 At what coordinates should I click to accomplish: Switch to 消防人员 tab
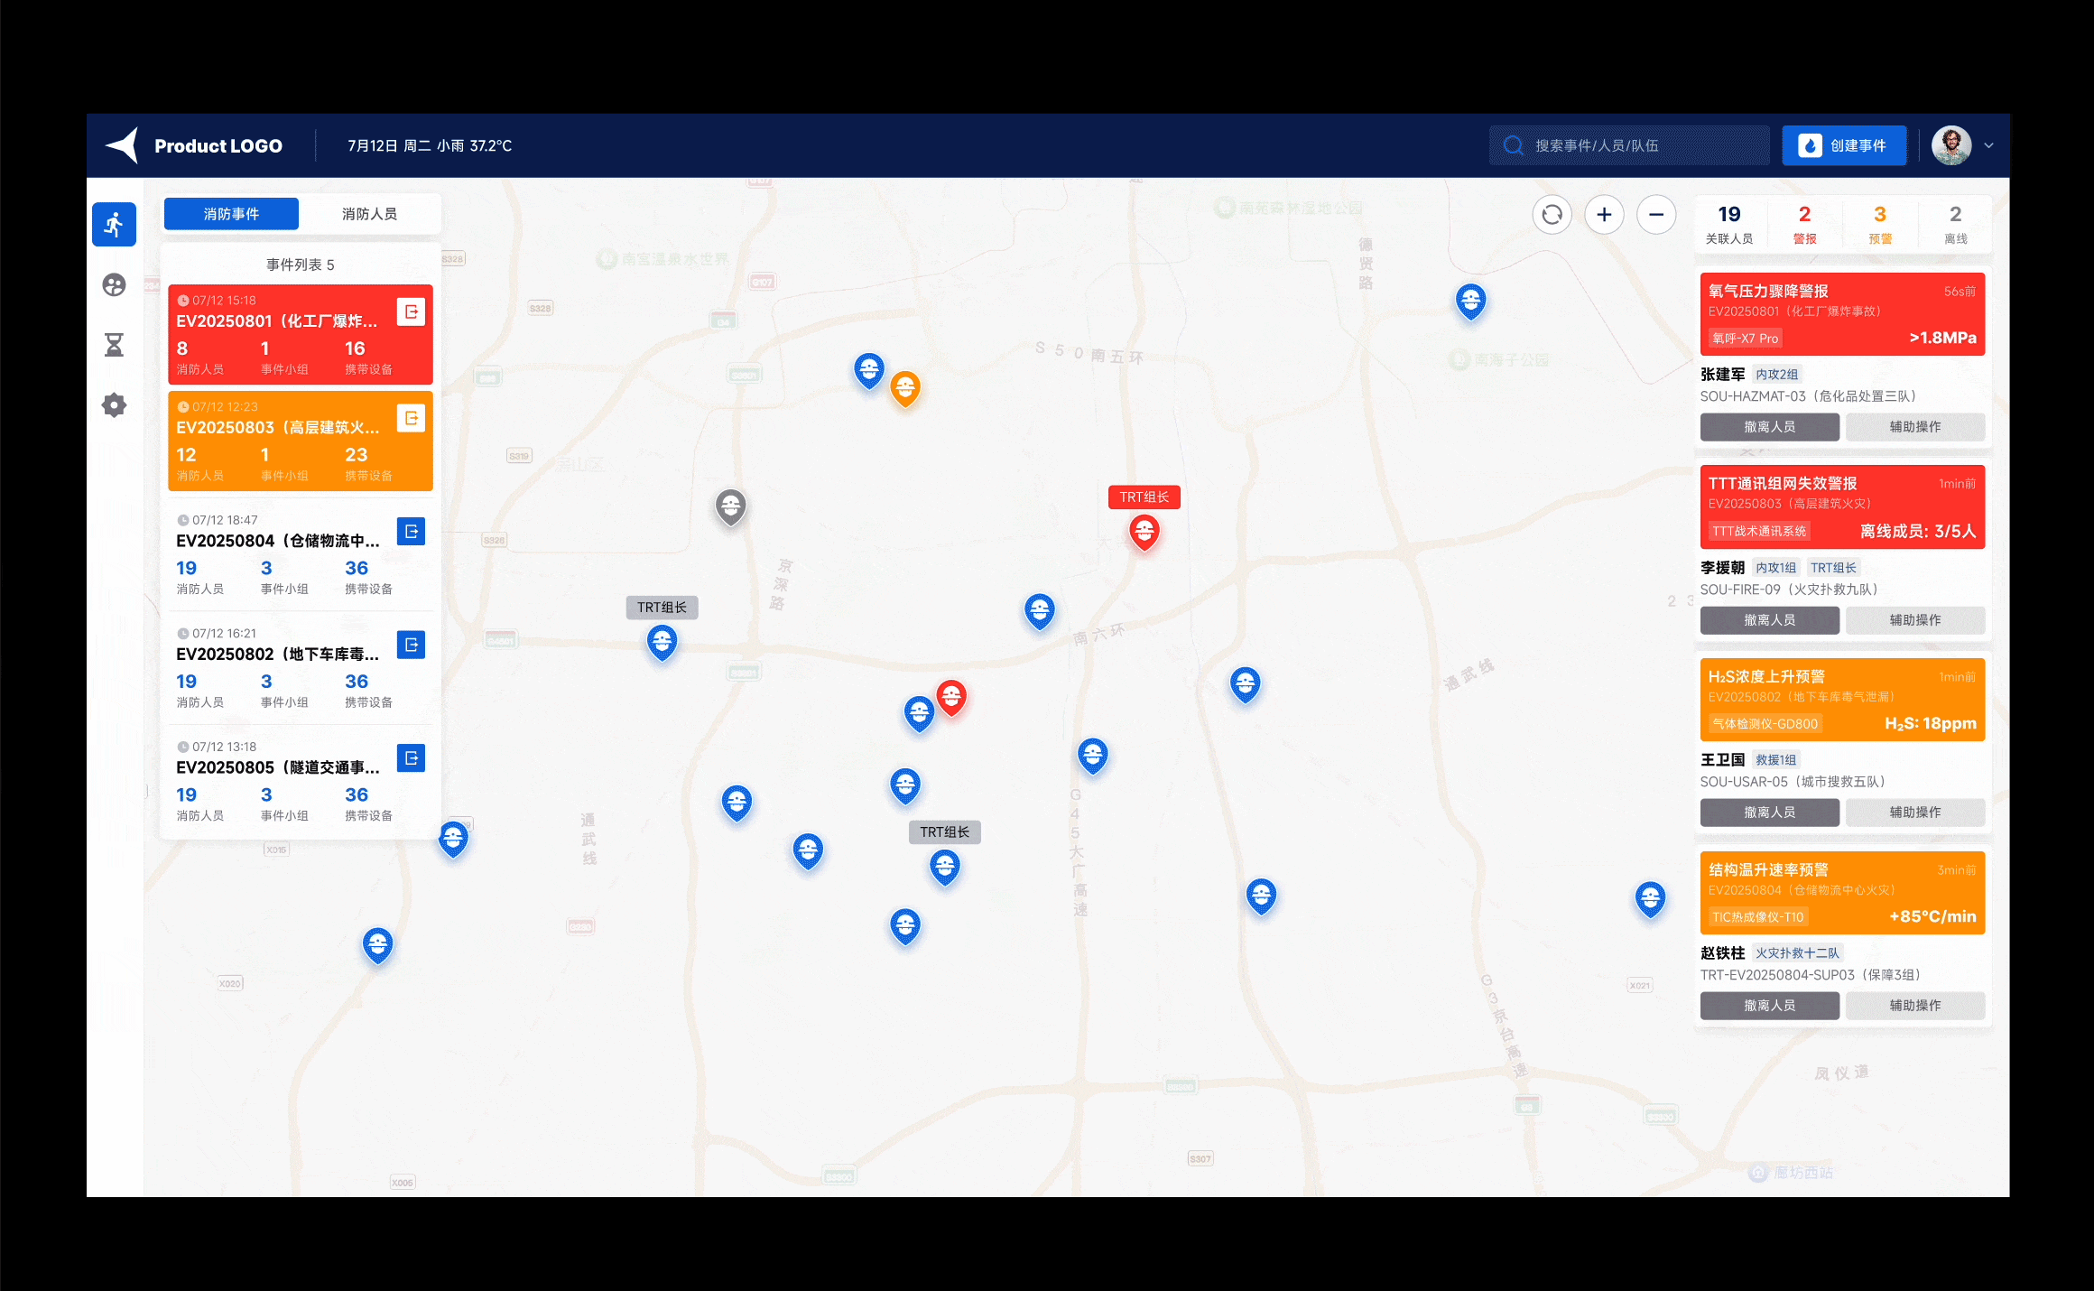coord(369,214)
